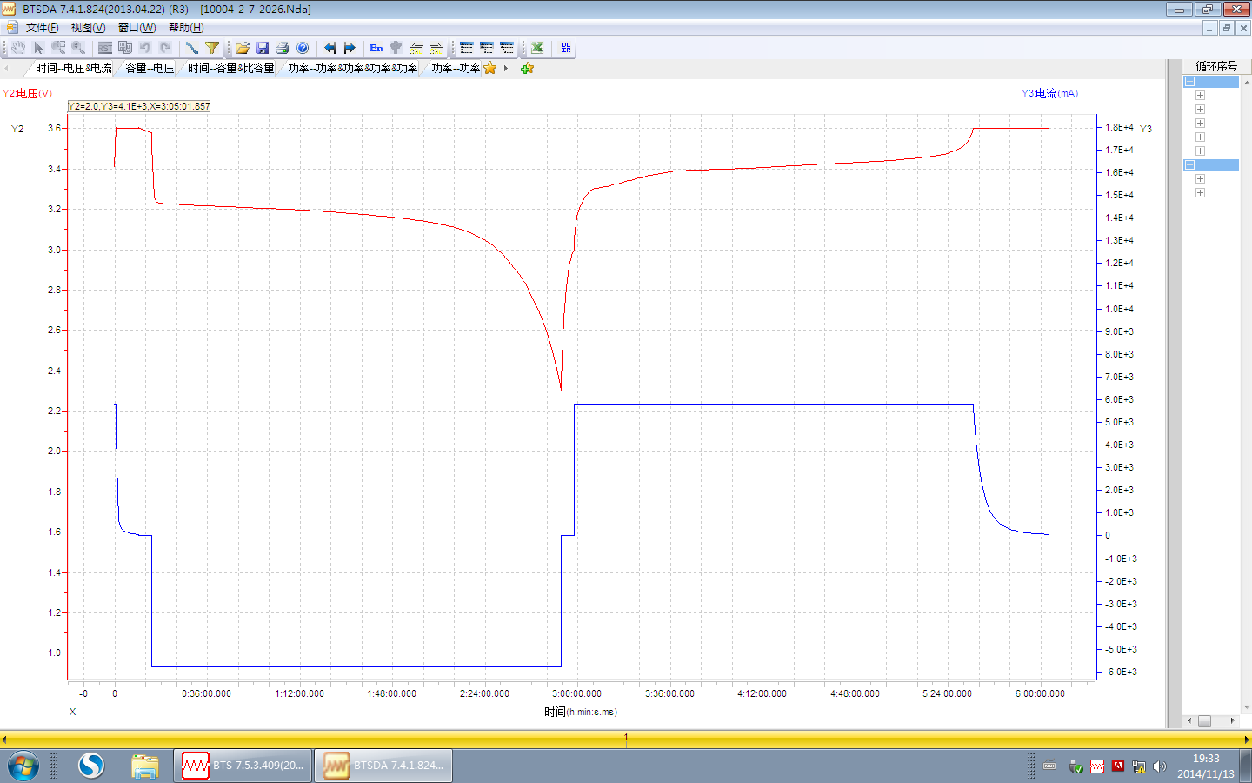Open the 帮助(H) menu

pos(186,28)
